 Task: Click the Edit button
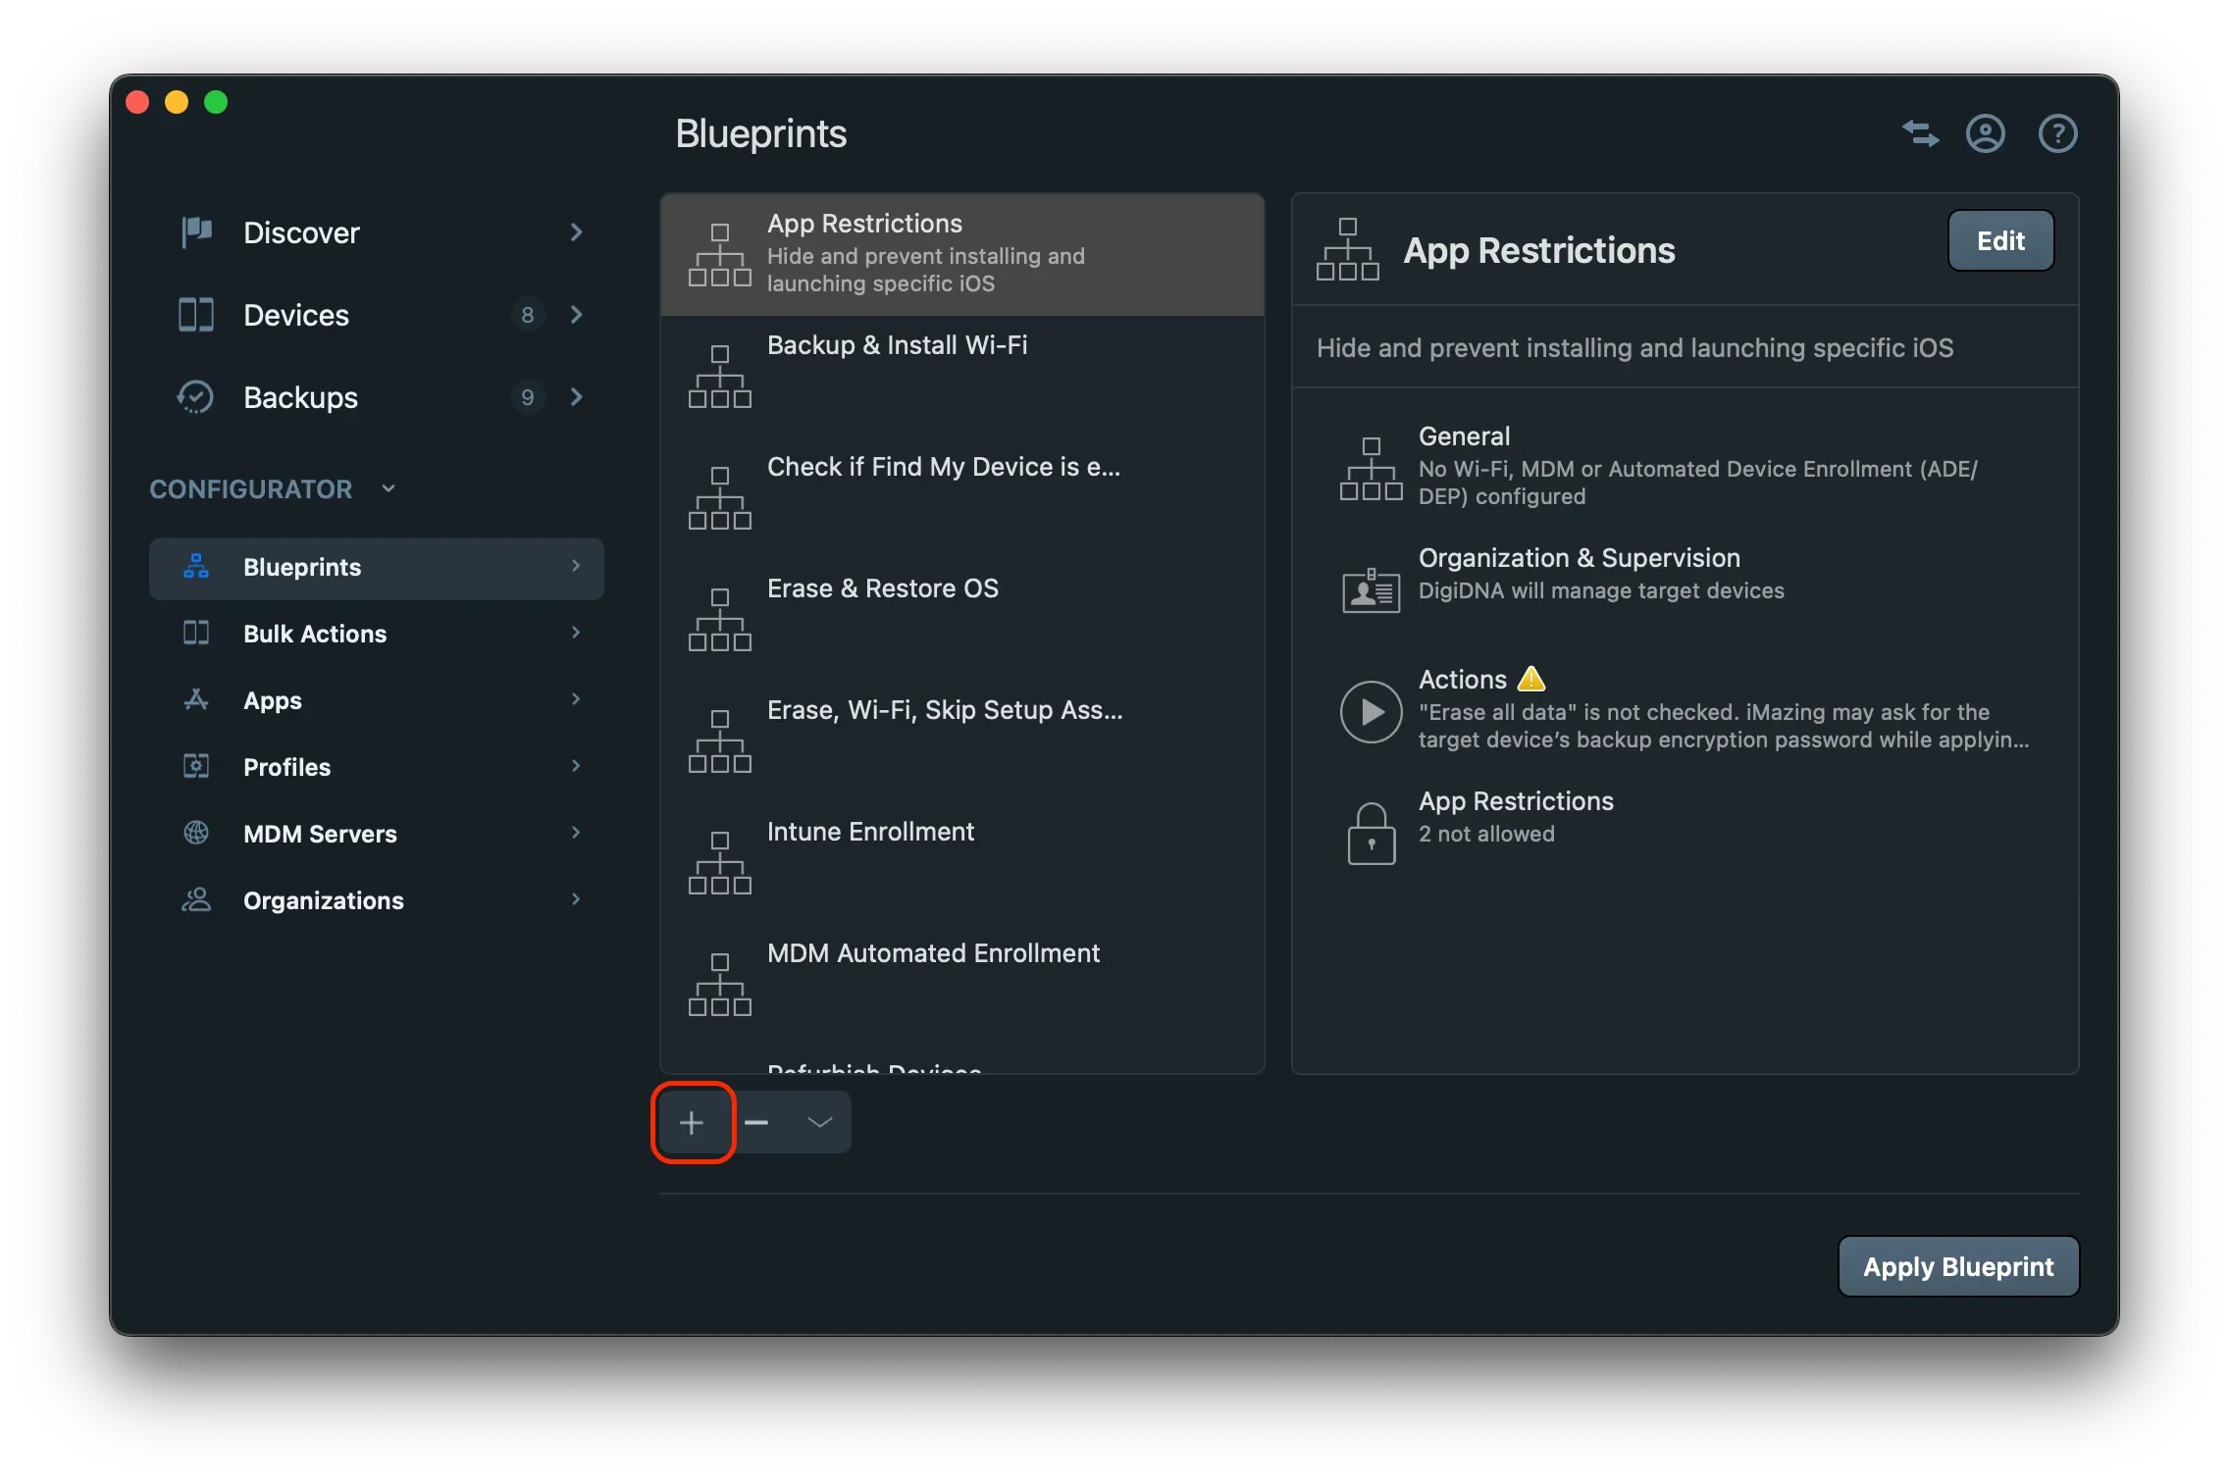[1999, 241]
